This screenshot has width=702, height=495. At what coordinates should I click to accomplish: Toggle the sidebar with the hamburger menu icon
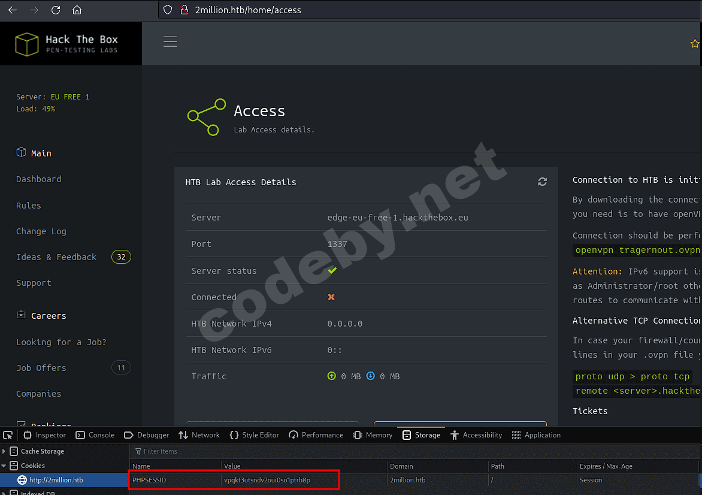(170, 42)
